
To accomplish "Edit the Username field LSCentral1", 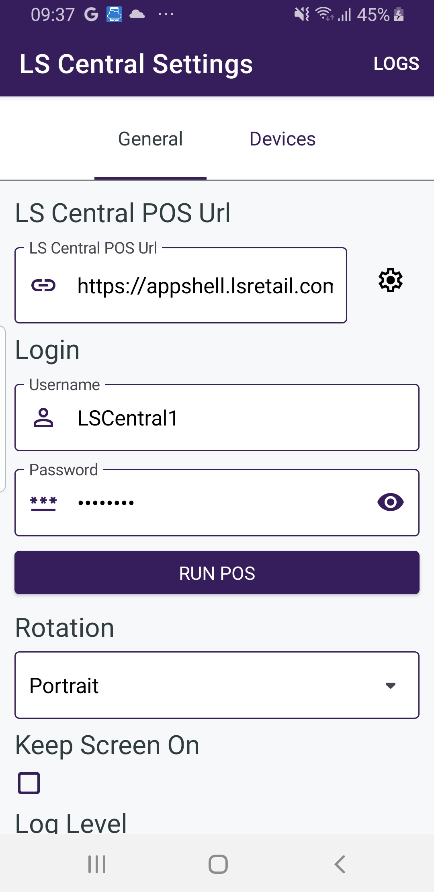I will pyautogui.click(x=241, y=418).
